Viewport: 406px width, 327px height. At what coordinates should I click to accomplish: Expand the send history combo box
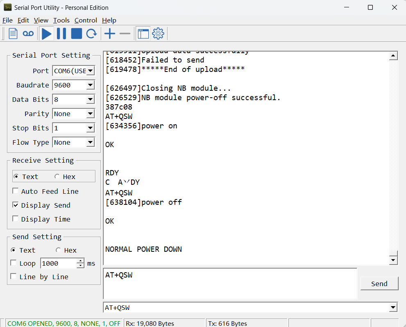click(393, 307)
